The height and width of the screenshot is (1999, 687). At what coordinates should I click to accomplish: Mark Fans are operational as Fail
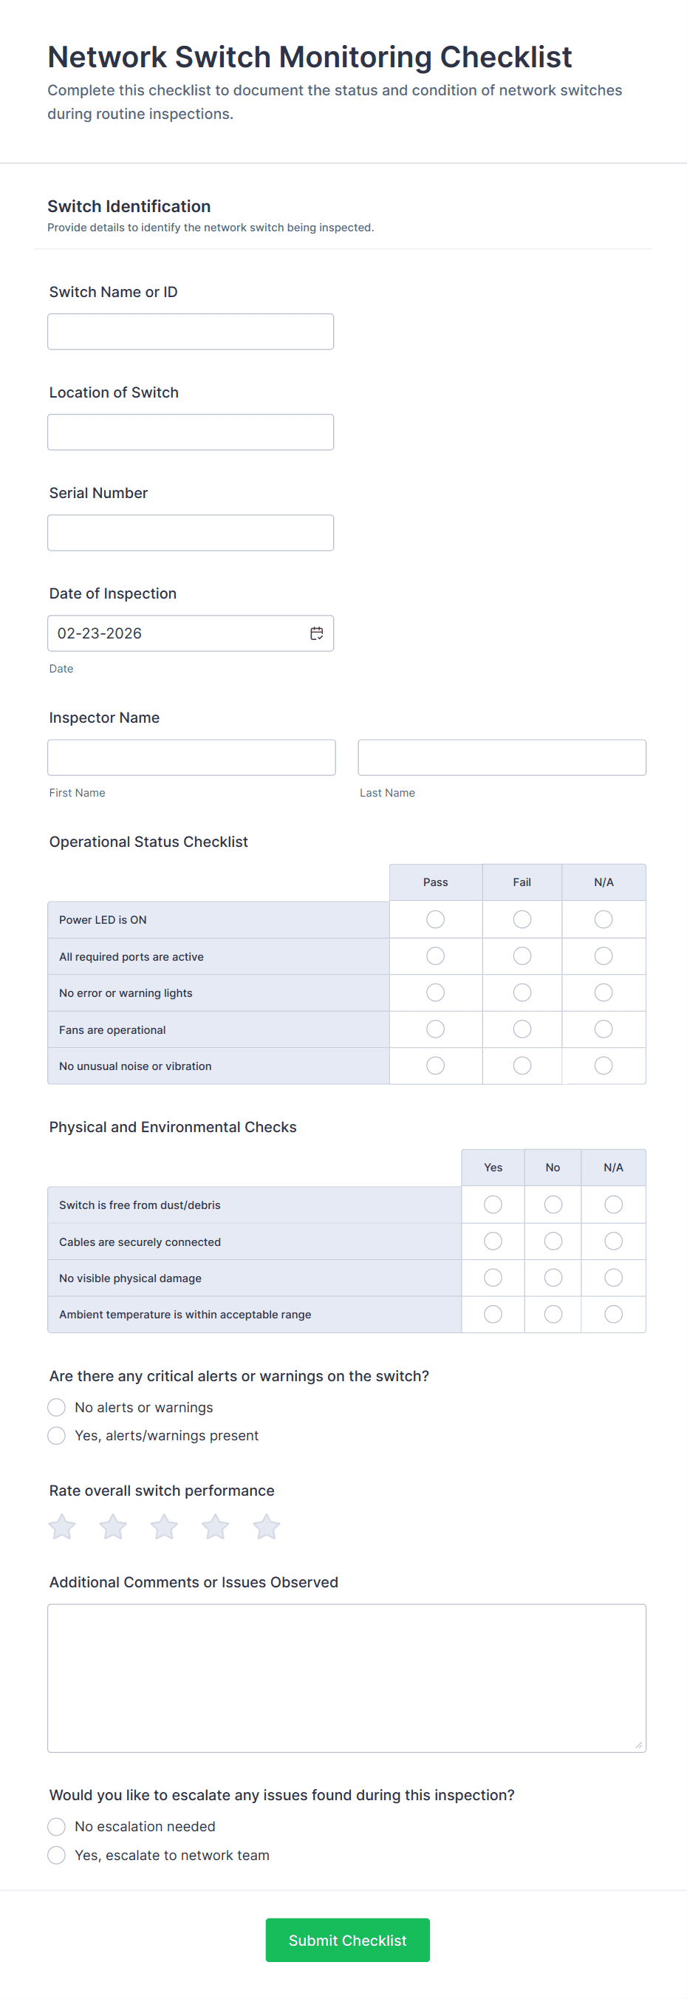(522, 1029)
